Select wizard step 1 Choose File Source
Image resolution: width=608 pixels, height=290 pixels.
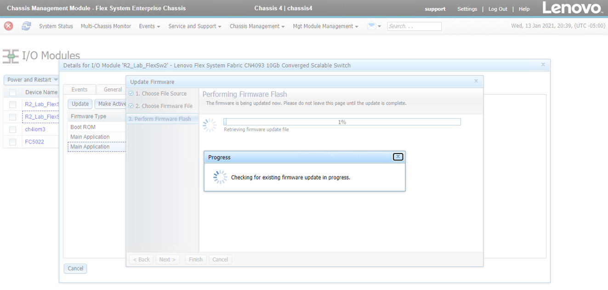pos(161,93)
